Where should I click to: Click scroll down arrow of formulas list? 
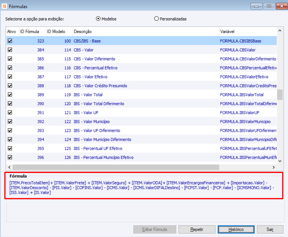[280, 161]
